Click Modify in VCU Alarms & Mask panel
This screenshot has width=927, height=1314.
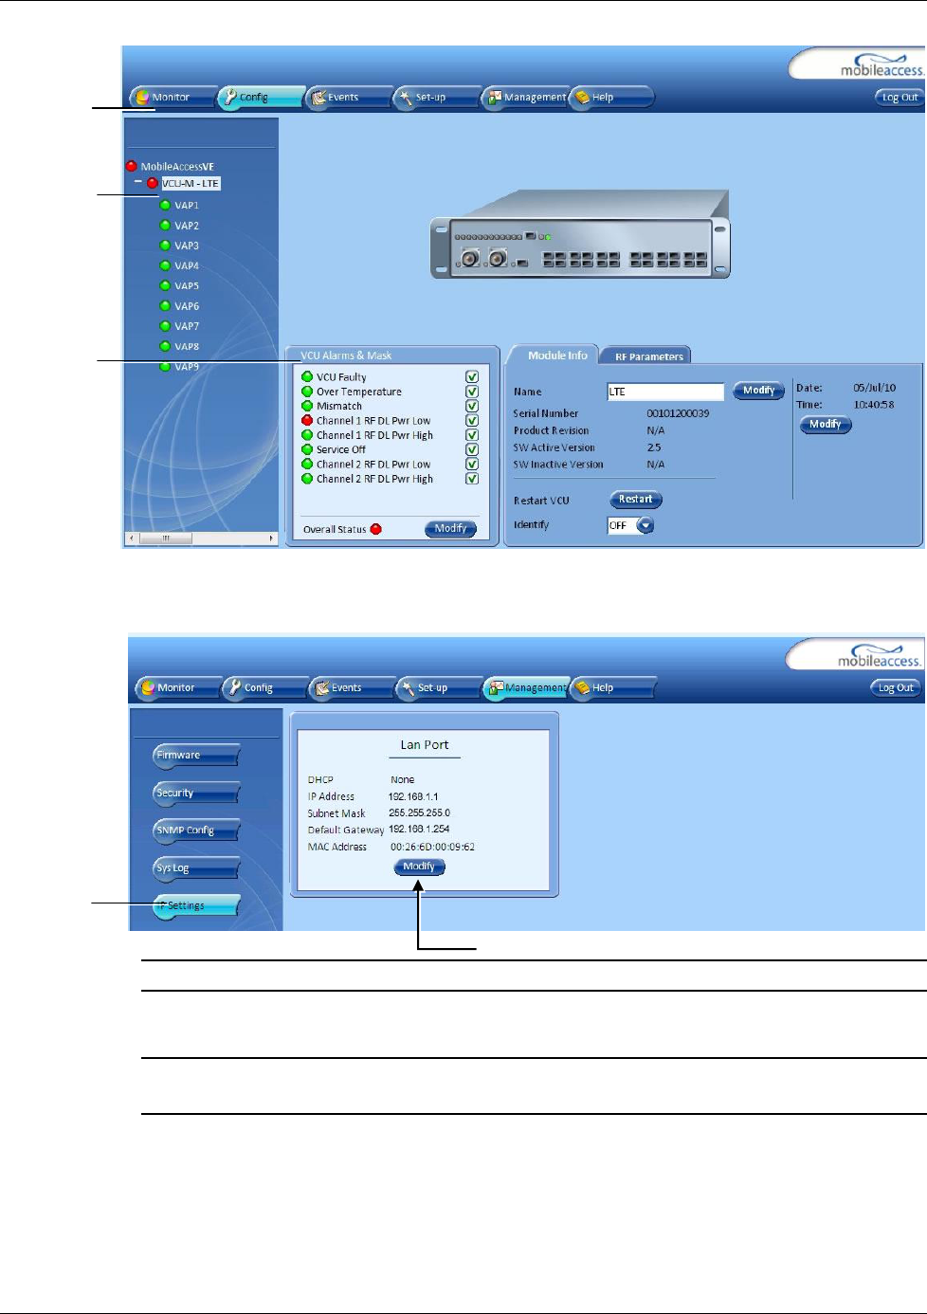(x=450, y=529)
